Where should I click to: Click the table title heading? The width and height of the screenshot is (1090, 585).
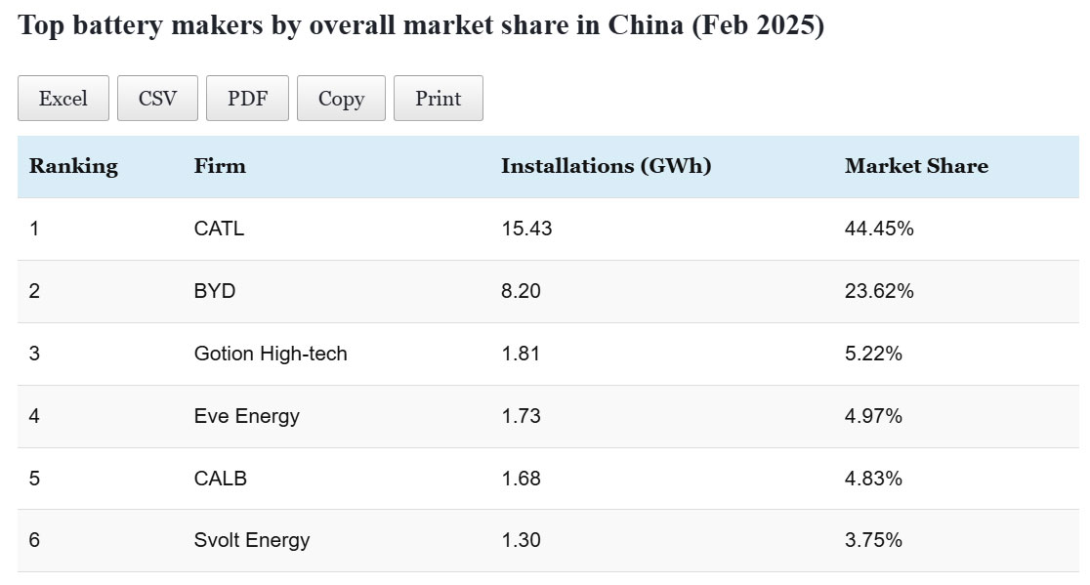tap(421, 26)
